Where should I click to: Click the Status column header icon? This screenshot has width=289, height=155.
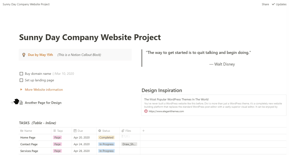point(100,131)
